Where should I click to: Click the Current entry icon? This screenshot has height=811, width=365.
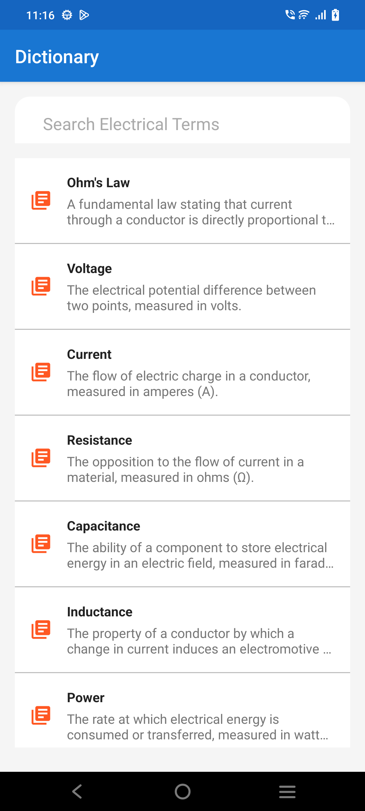click(x=41, y=372)
